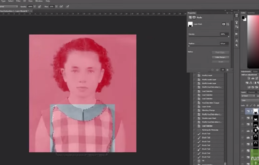Toggle history brush source box for Rectangular Marquee
Image resolution: width=259 pixels, height=165 pixels.
coord(195,130)
